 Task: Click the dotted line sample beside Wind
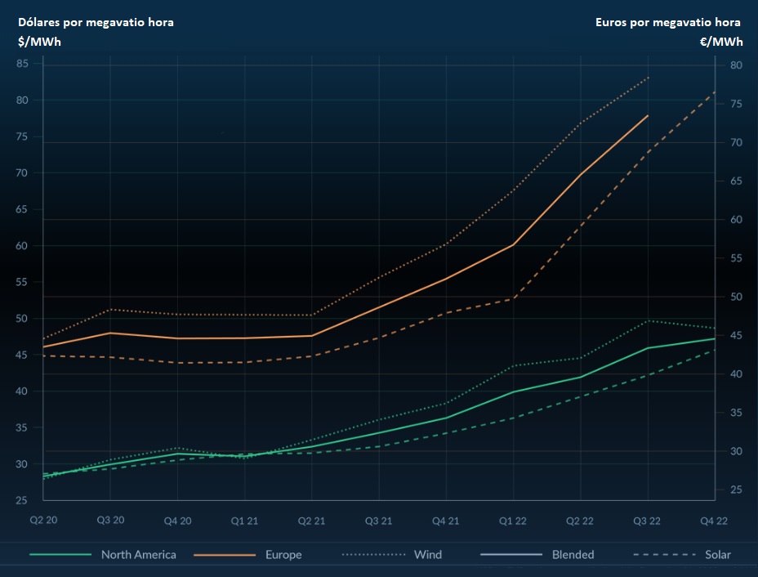[372, 555]
